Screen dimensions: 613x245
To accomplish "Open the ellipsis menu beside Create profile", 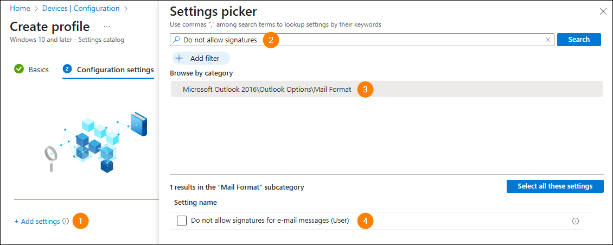I will coord(107,27).
